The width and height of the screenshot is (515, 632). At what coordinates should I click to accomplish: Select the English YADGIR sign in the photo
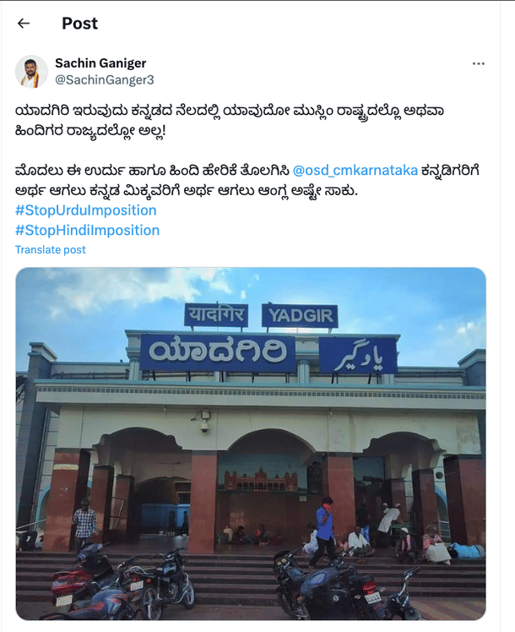(x=300, y=315)
